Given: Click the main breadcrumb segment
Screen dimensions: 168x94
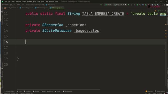Looking at the screenshot, I should point(18,5).
